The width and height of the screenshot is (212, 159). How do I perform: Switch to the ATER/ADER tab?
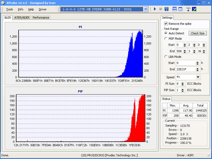pos(22,18)
